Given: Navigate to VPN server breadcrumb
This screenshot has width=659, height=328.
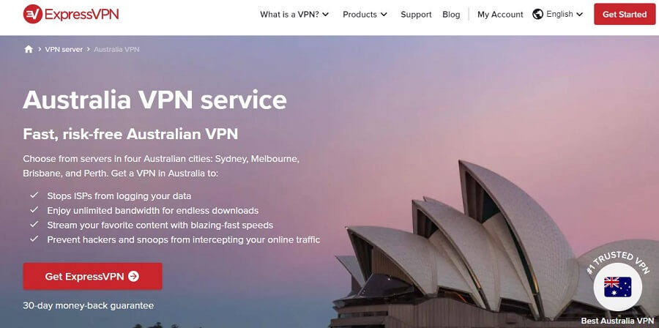Looking at the screenshot, I should click(64, 49).
